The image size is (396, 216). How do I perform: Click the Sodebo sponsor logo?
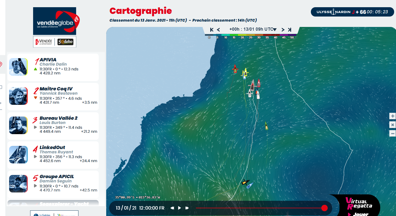(66, 42)
